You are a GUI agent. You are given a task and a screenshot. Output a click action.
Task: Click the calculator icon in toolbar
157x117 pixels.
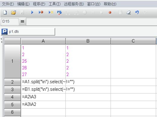(x=120, y=12)
